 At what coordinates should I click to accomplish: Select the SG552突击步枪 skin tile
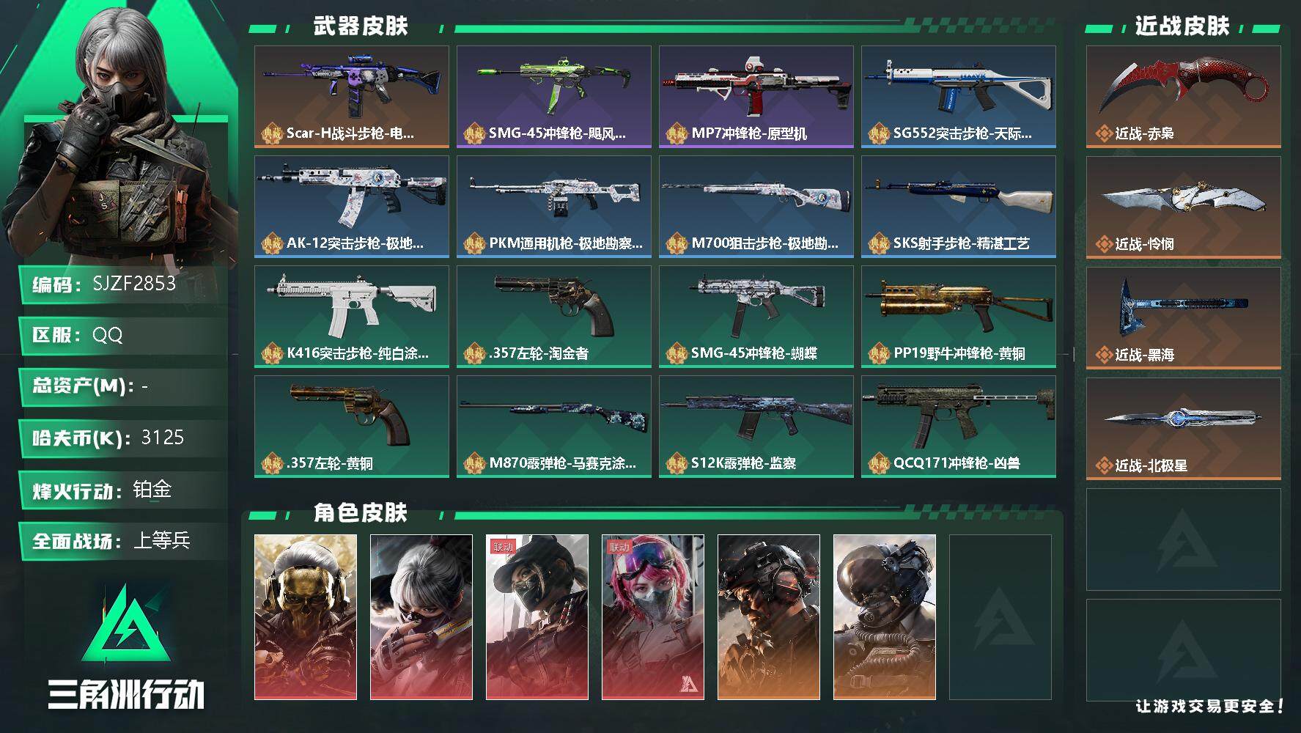(959, 97)
